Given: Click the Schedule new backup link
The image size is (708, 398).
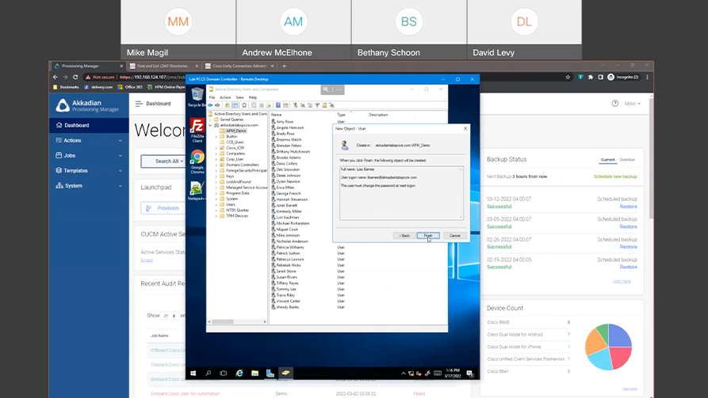Looking at the screenshot, I should pyautogui.click(x=615, y=176).
